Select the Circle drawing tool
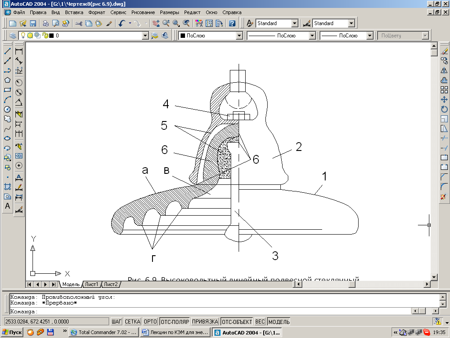Screen dimensions: 450x338 [7, 109]
